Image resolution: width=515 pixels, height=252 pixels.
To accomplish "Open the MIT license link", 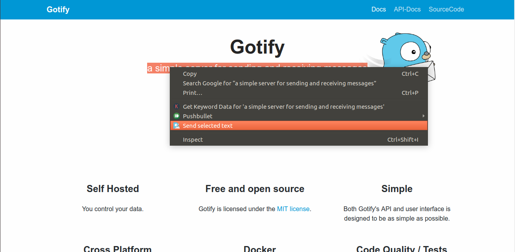I will tap(293, 209).
